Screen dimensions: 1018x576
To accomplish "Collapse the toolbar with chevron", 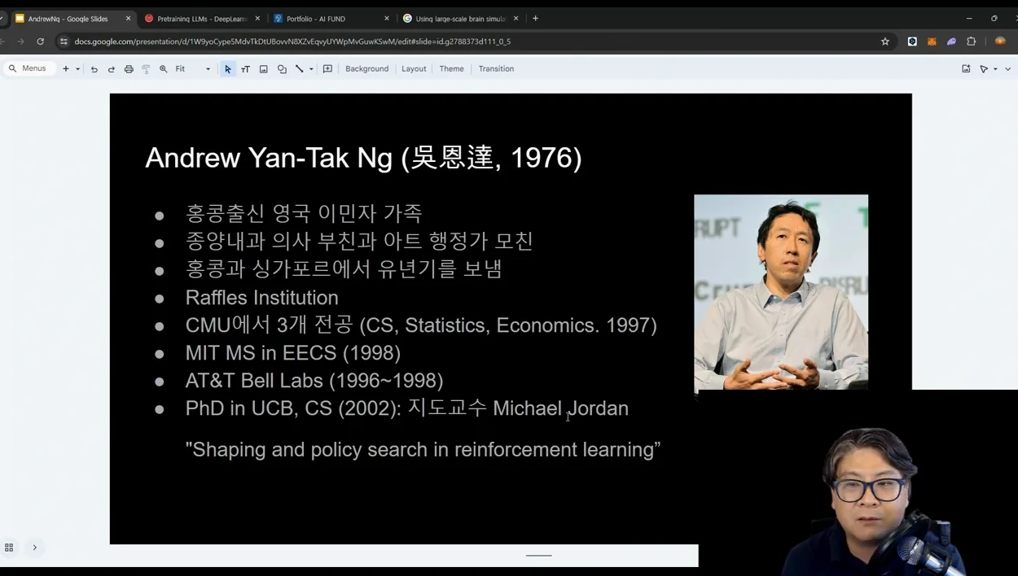I will pyautogui.click(x=1008, y=69).
